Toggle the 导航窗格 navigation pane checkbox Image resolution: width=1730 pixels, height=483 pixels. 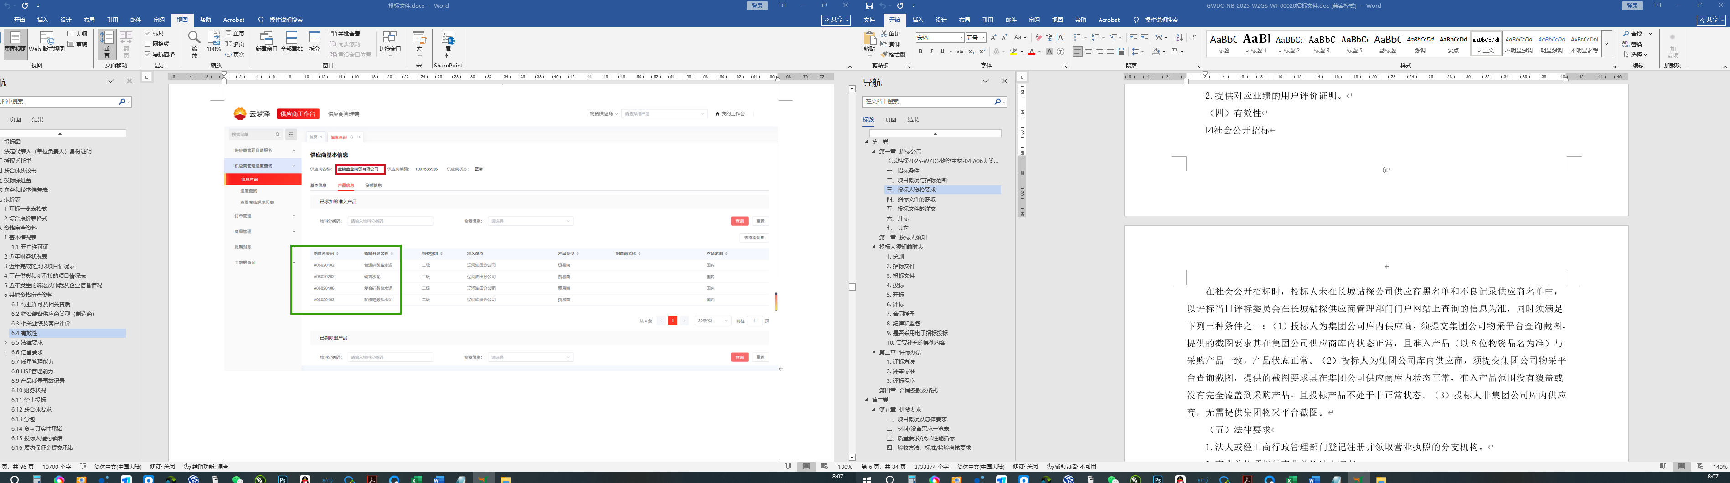point(148,54)
